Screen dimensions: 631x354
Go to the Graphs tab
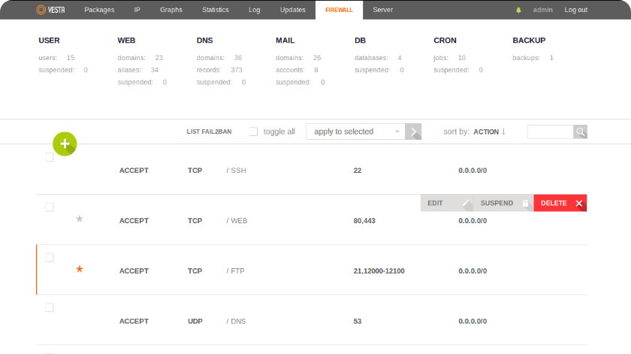pos(171,10)
